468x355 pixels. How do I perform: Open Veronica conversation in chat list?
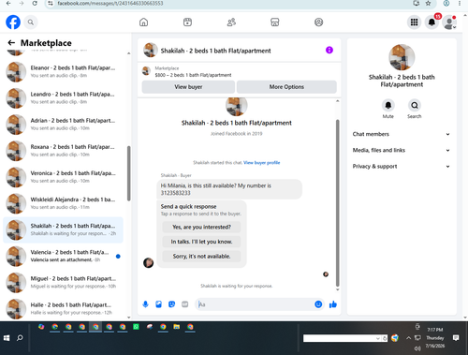pos(63,177)
